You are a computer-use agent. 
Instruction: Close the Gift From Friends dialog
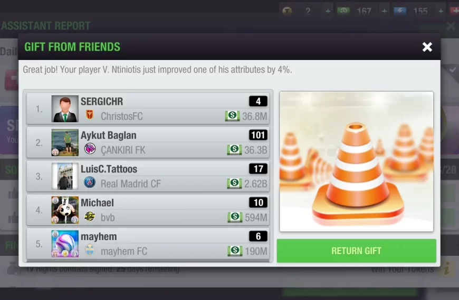click(x=427, y=47)
